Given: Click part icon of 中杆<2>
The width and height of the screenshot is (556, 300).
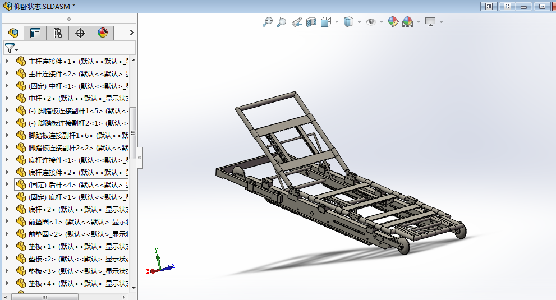Looking at the screenshot, I should [21, 98].
